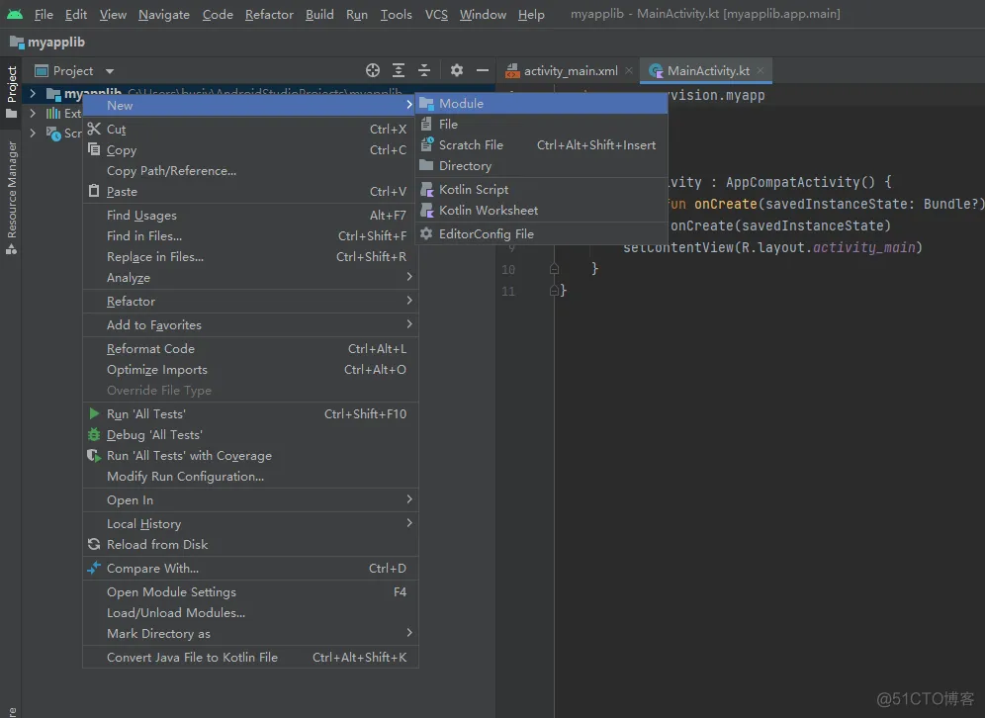
Task: Click the Scratch File icon
Action: [426, 144]
